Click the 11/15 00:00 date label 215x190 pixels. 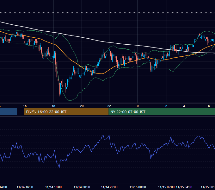138,187
